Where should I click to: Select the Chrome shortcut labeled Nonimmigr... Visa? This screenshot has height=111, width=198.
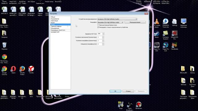(x=4, y=57)
